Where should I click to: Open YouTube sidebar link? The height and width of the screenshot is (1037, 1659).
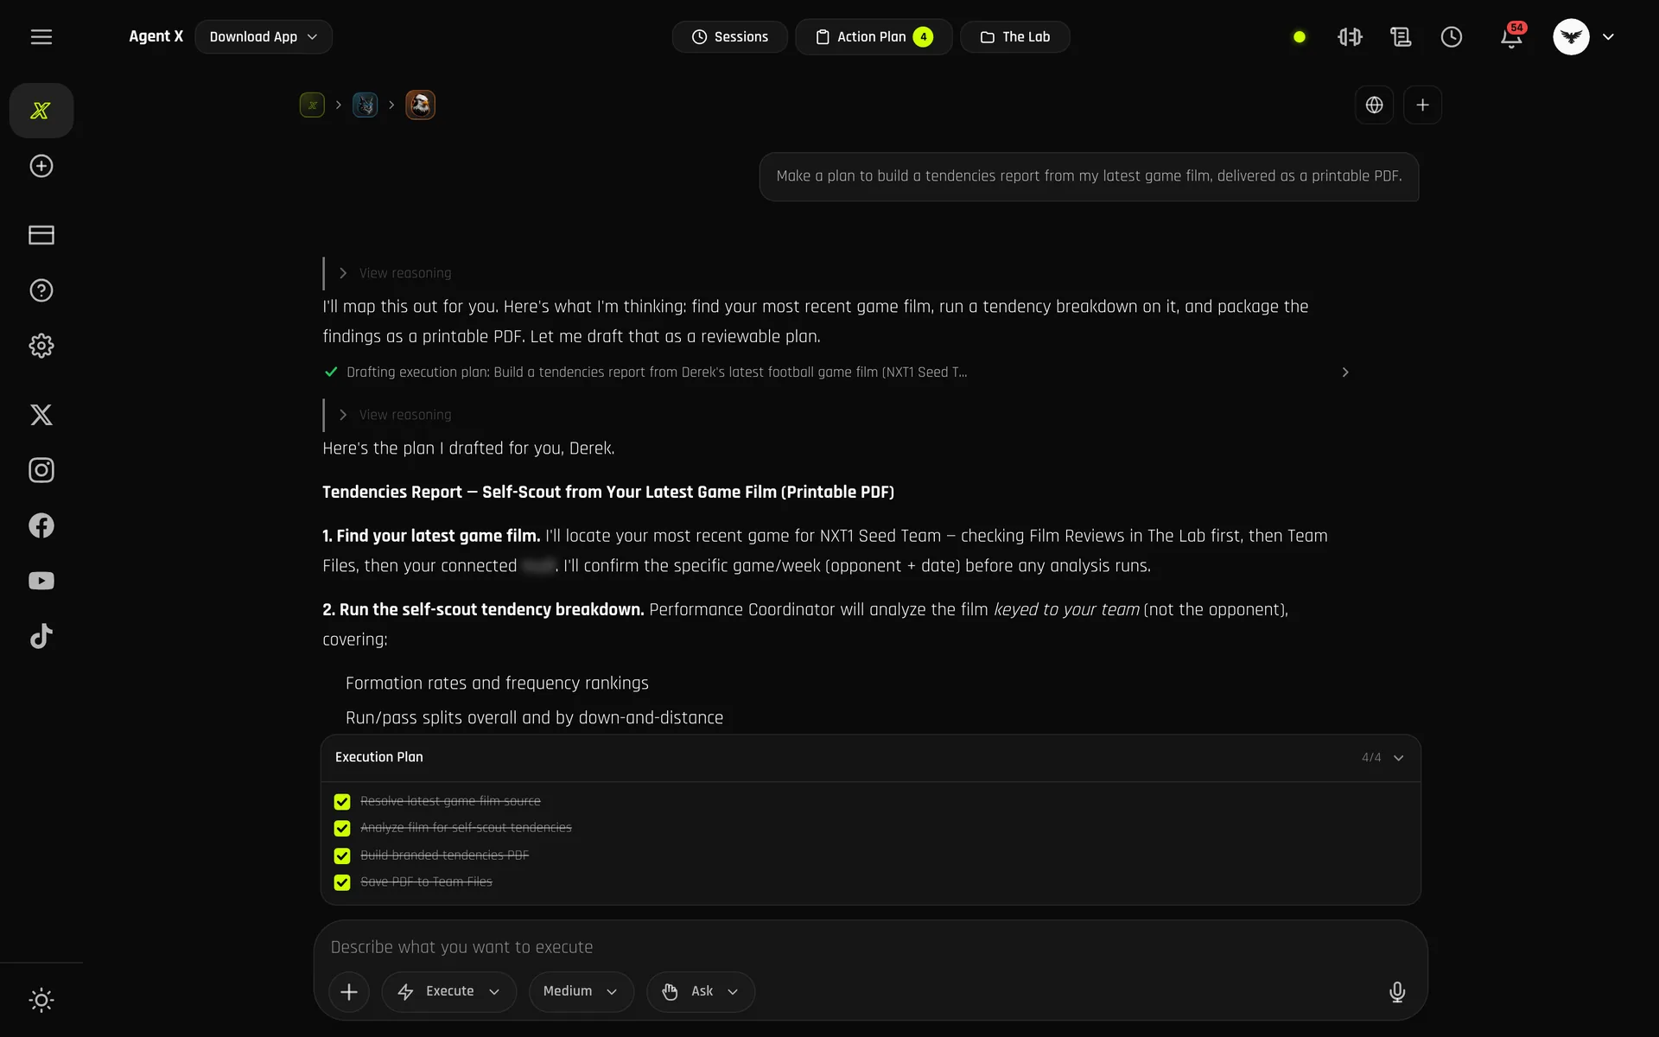41,581
